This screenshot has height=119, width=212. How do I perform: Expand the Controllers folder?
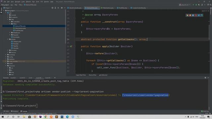point(10,21)
